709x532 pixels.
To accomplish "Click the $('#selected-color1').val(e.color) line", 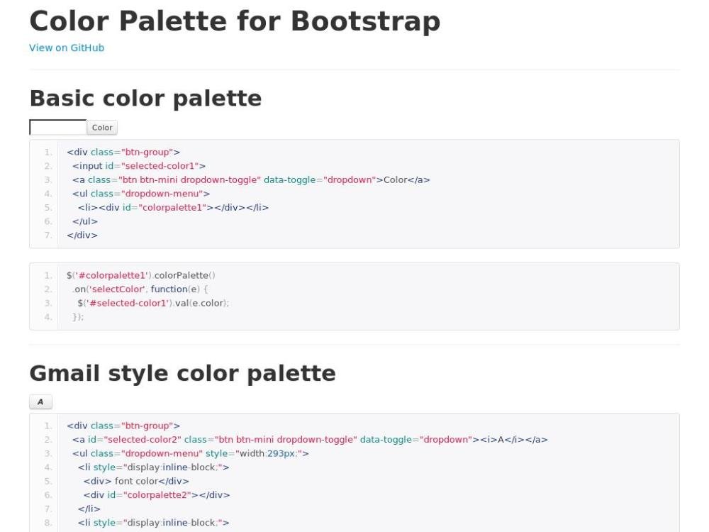I will 154,303.
